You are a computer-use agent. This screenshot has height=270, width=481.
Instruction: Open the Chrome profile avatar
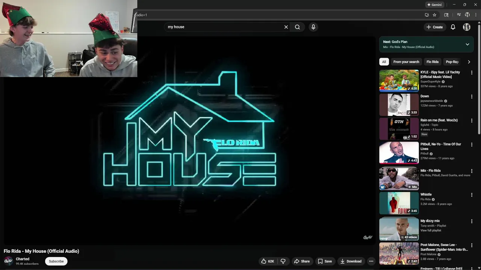pos(467,15)
